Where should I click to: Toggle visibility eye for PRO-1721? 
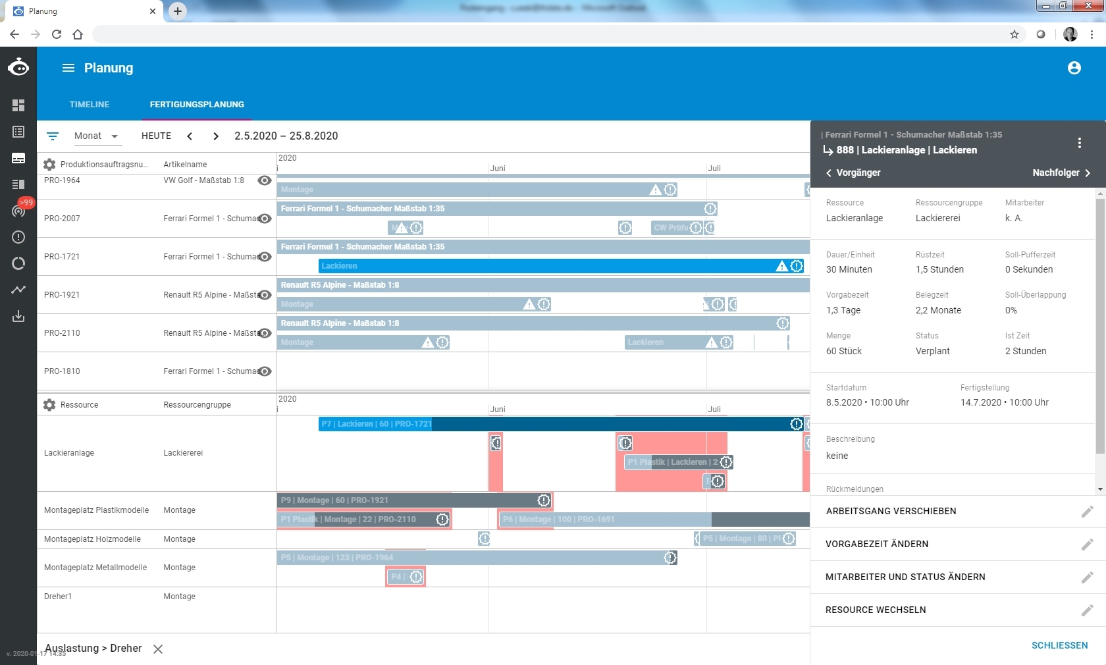[x=265, y=257]
